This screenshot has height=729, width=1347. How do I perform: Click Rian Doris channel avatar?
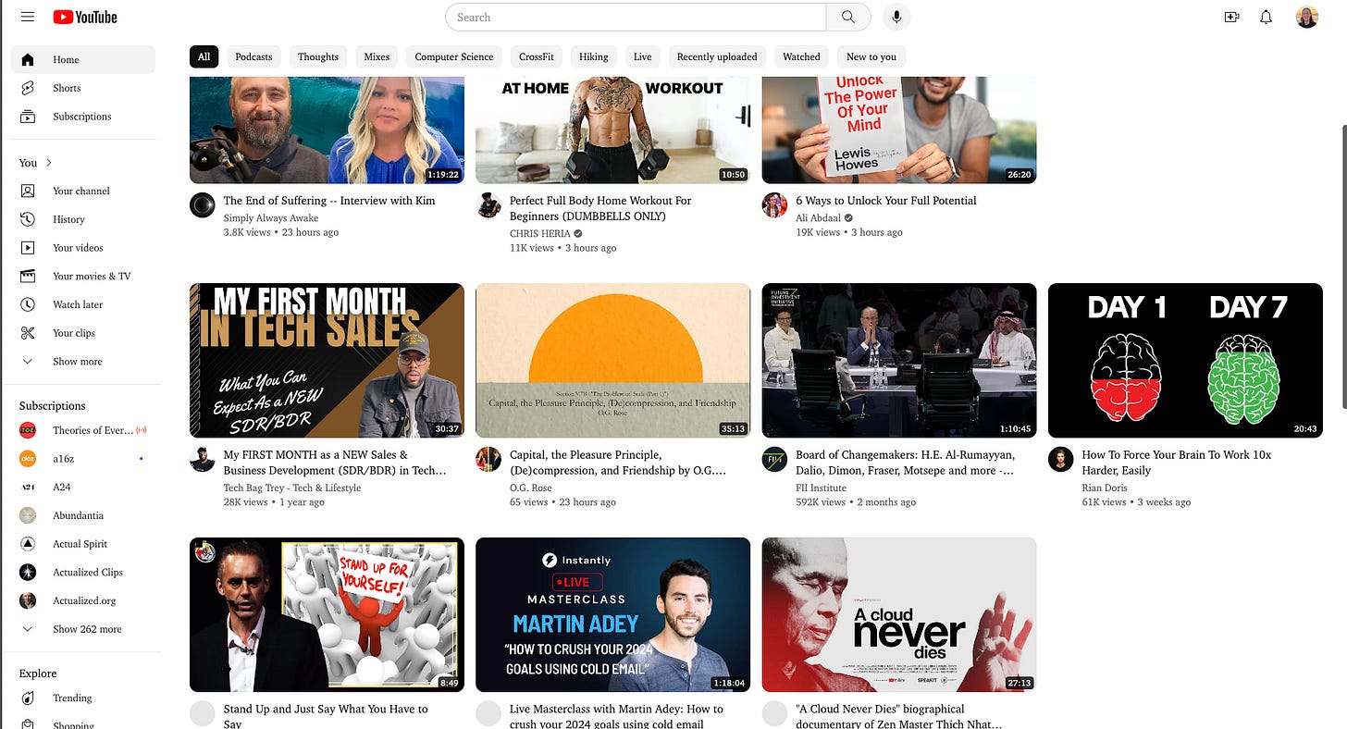tap(1060, 460)
